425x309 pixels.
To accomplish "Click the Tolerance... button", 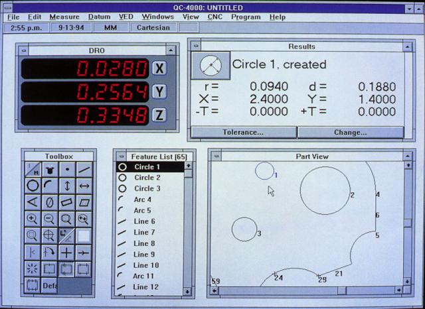I will point(243,132).
